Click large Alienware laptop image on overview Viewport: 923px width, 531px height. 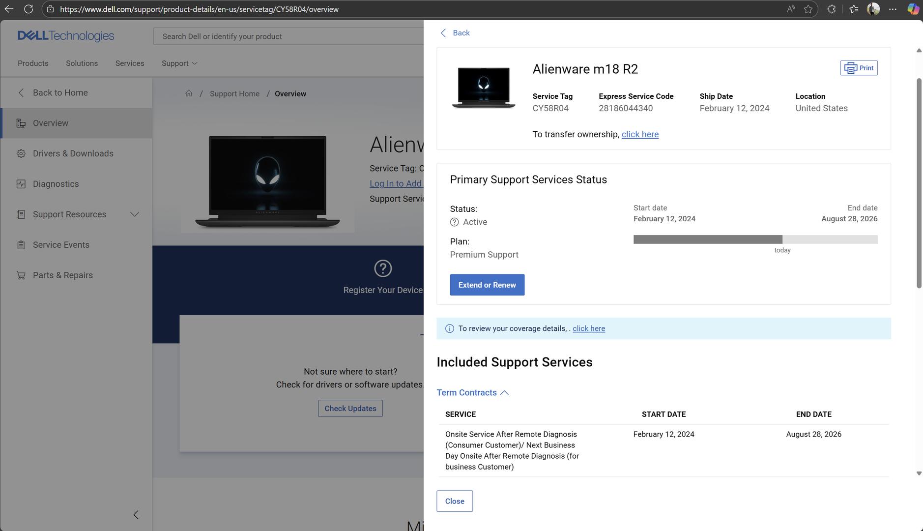tap(267, 182)
